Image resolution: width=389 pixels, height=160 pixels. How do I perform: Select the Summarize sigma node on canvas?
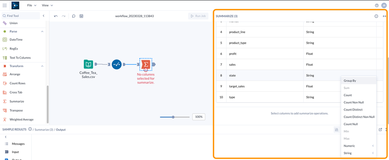pos(146,64)
